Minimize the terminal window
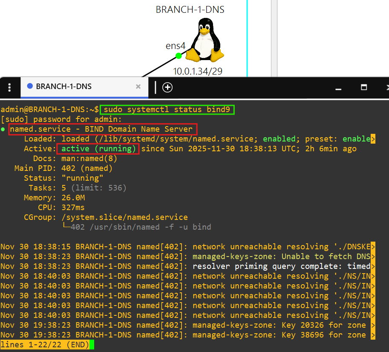Image resolution: width=389 pixels, height=352 pixels. click(x=338, y=88)
